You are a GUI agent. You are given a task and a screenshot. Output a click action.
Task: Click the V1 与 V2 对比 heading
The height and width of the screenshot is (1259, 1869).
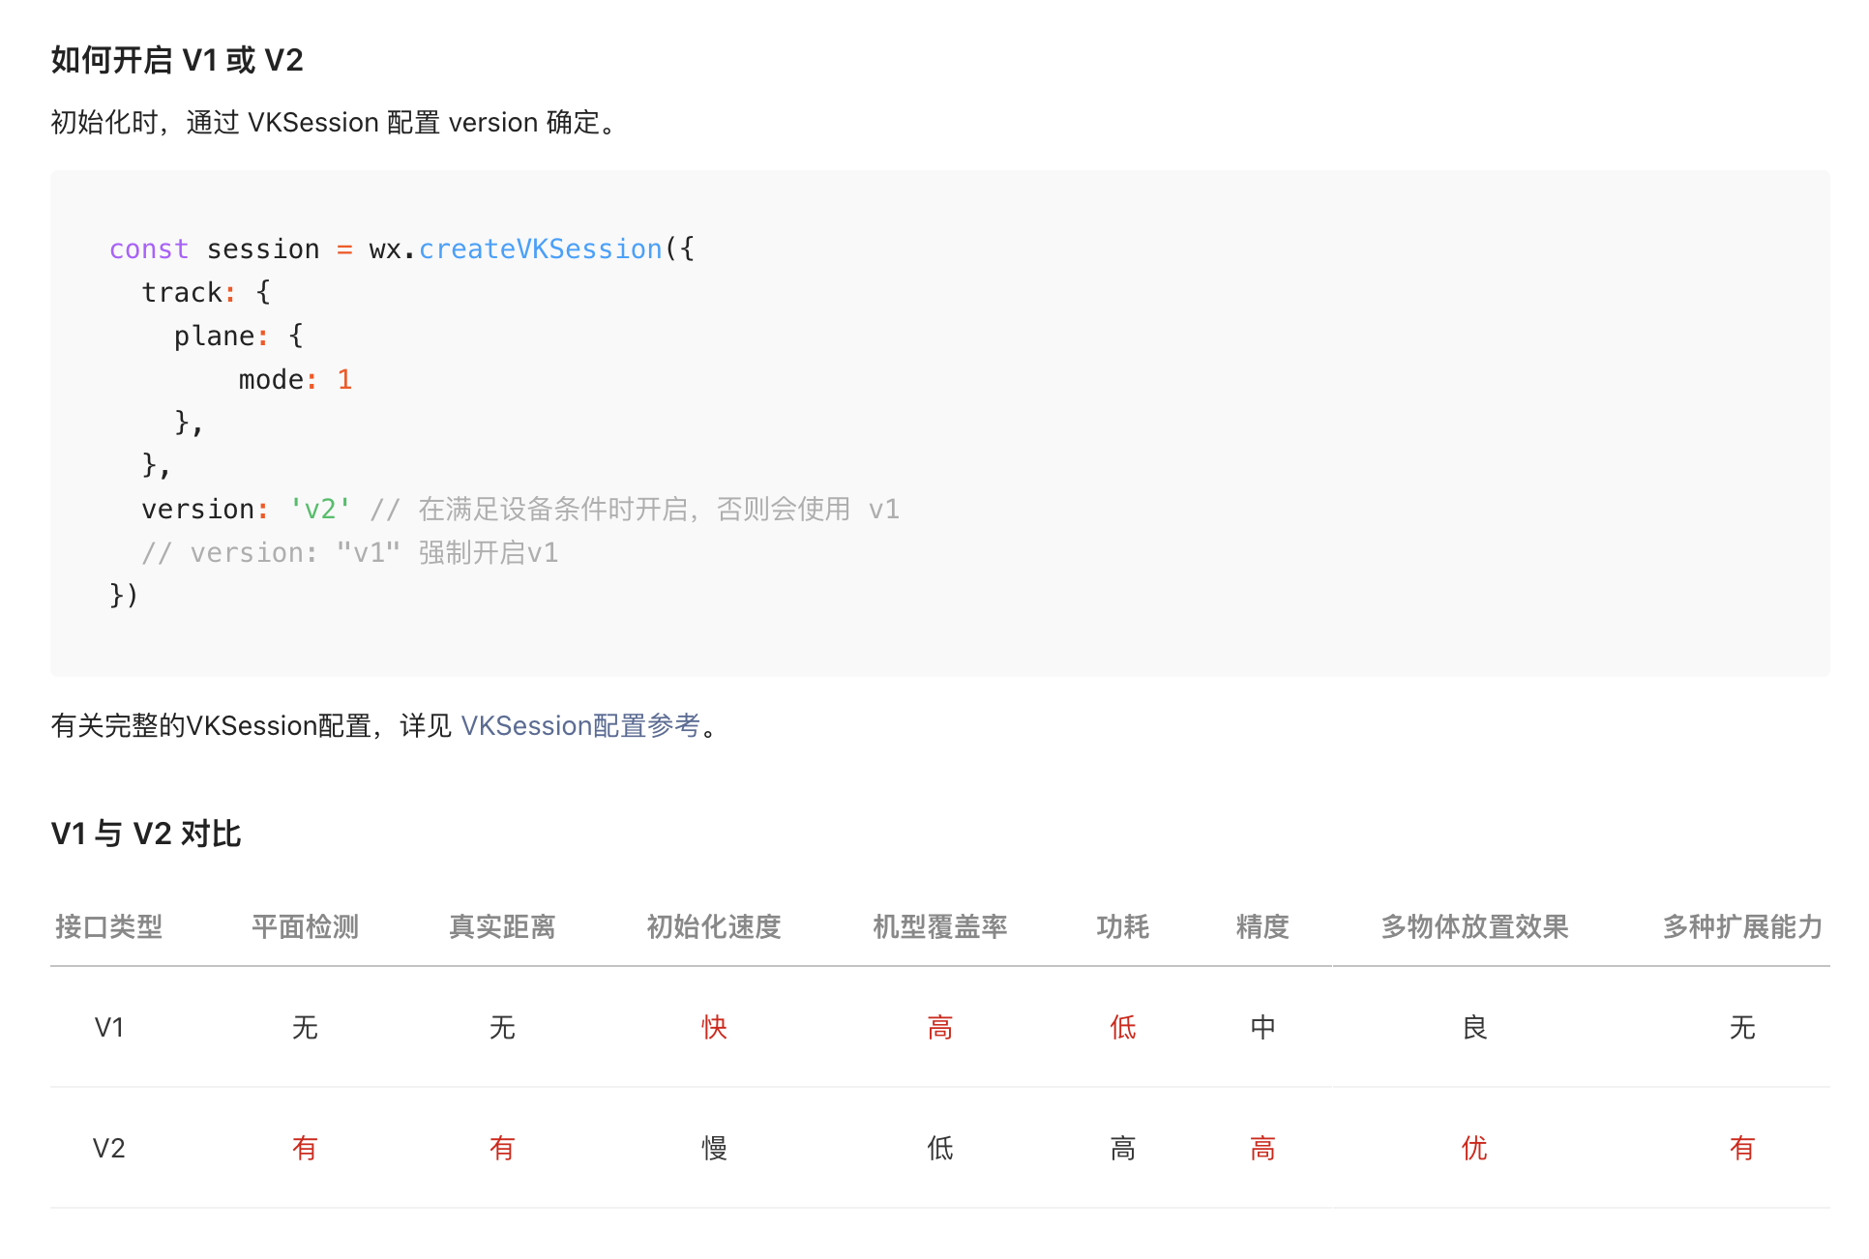tap(146, 833)
